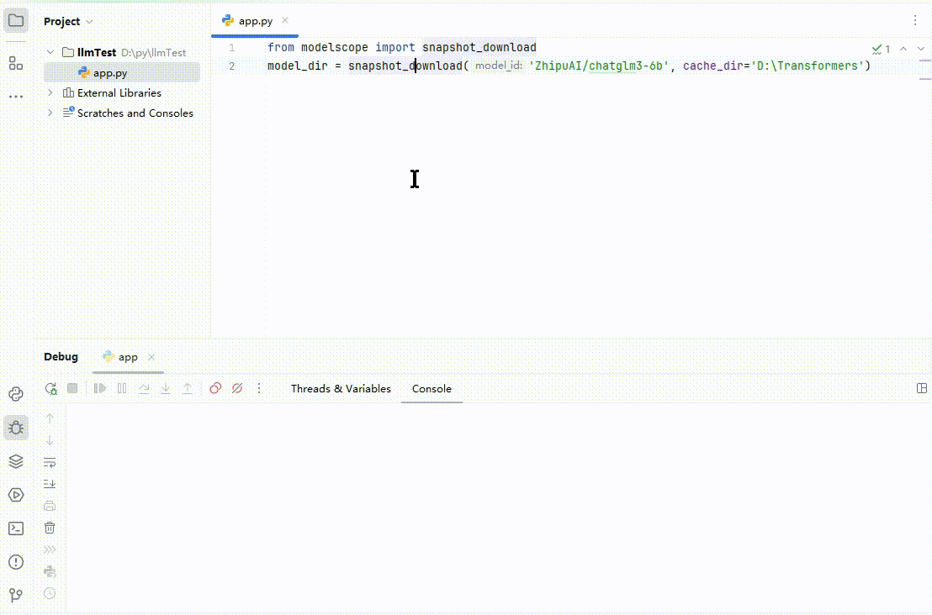Toggle Mute Breakpoints in debug toolbar

237,388
